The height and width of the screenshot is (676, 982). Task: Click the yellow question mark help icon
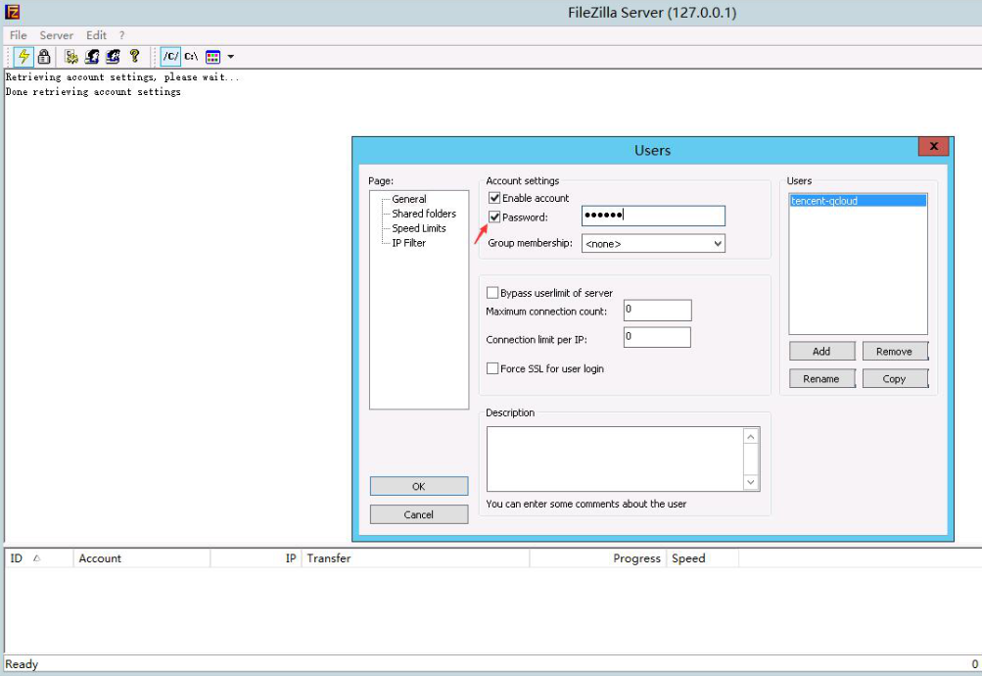[x=134, y=57]
